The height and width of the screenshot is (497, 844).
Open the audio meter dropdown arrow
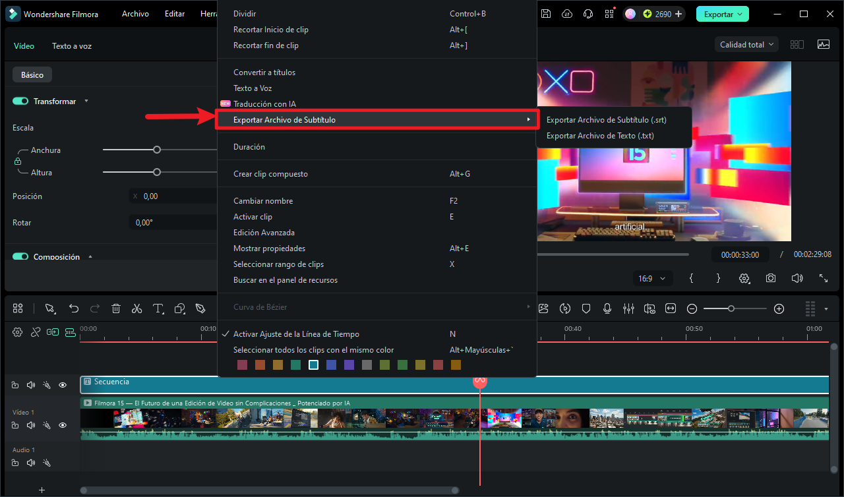click(827, 308)
